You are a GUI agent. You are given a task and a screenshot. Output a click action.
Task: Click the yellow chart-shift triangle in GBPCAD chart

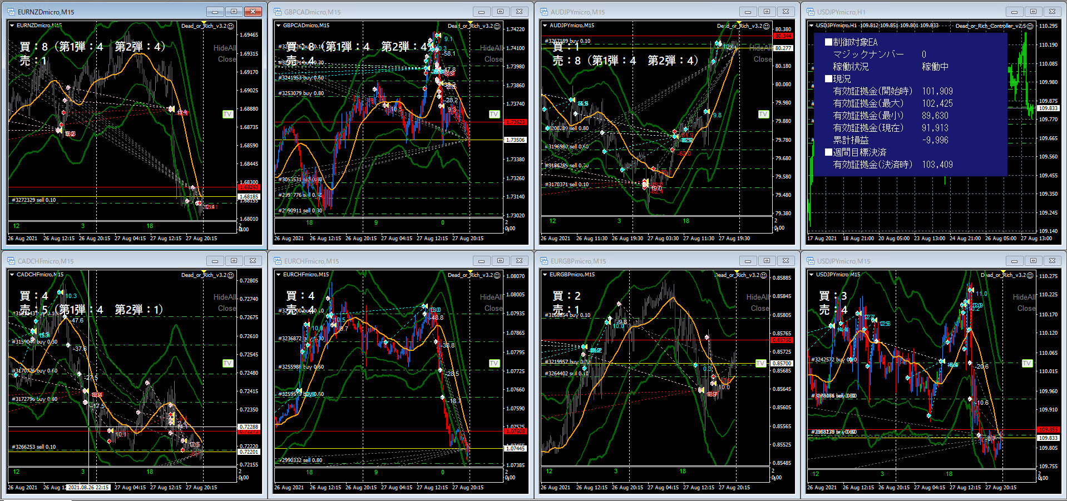(x=470, y=23)
